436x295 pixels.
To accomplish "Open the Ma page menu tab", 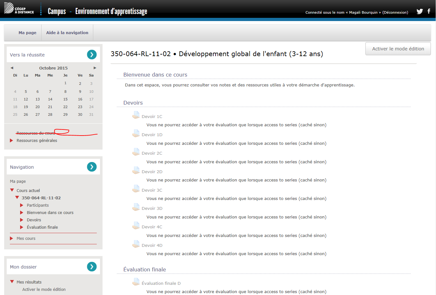I will pos(27,33).
